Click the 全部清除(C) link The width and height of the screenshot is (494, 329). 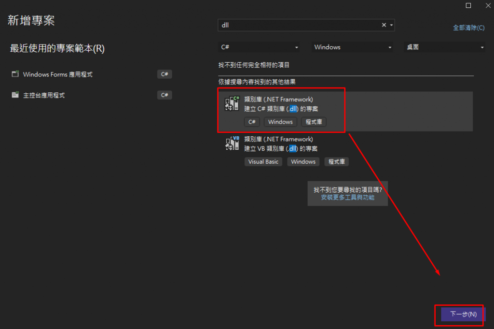(468, 28)
